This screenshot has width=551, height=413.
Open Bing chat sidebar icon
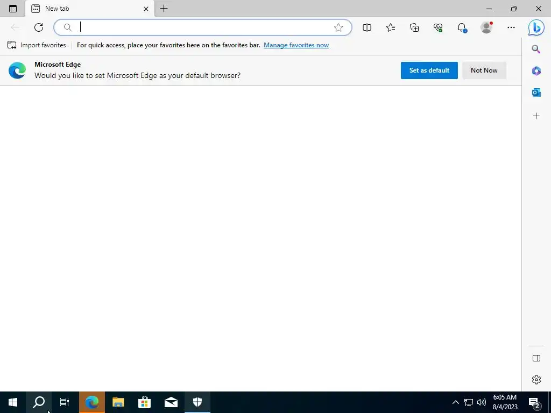click(536, 27)
